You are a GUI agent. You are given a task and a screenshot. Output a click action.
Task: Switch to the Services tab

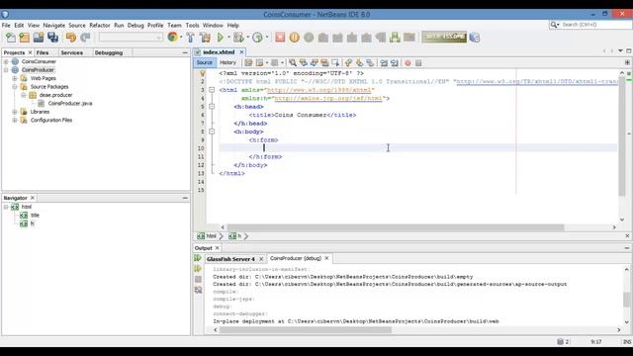pyautogui.click(x=72, y=52)
